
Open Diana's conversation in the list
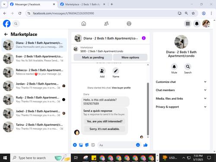click(34, 45)
